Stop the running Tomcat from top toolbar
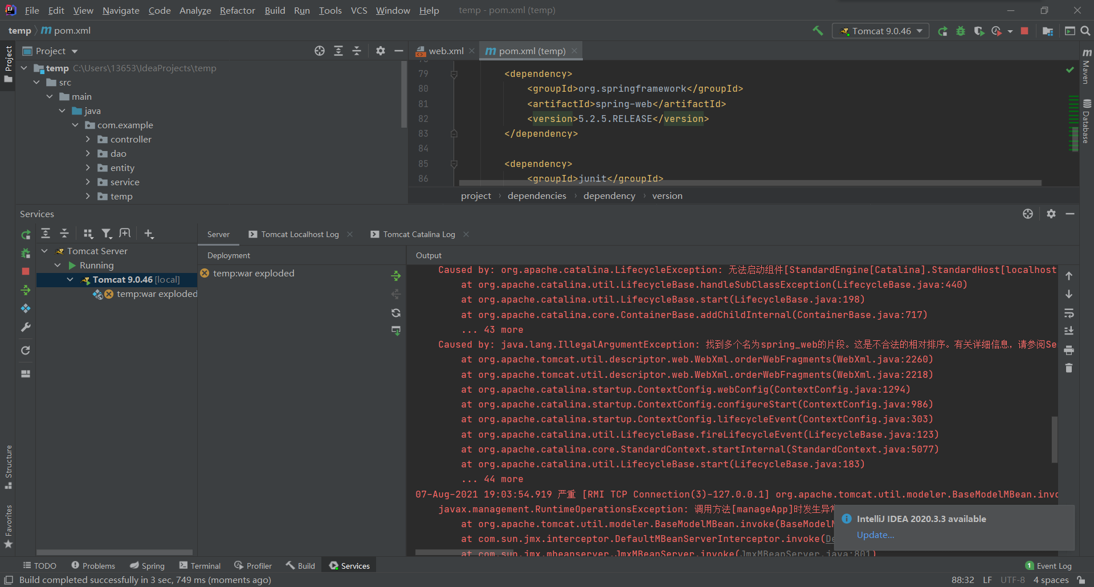 pos(1024,31)
